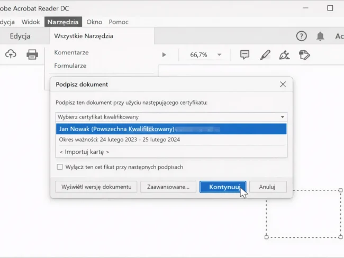Viewport: 344px width, 258px height.
Task: Expand the 66,7% zoom dropdown
Action: [x=220, y=54]
